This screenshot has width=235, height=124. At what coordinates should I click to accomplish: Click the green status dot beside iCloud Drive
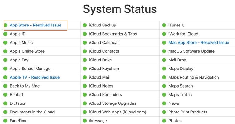pyautogui.click(x=85, y=60)
